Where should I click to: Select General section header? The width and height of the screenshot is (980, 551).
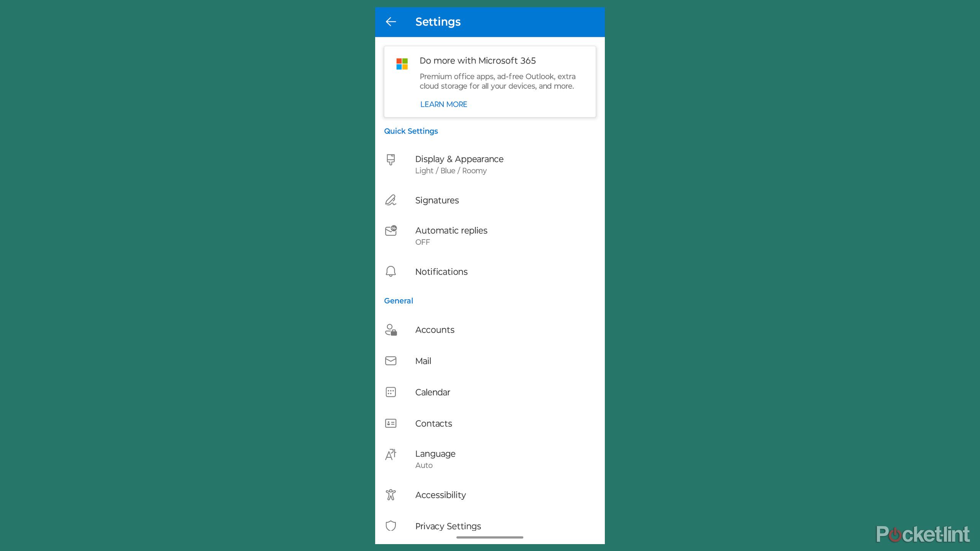[398, 301]
